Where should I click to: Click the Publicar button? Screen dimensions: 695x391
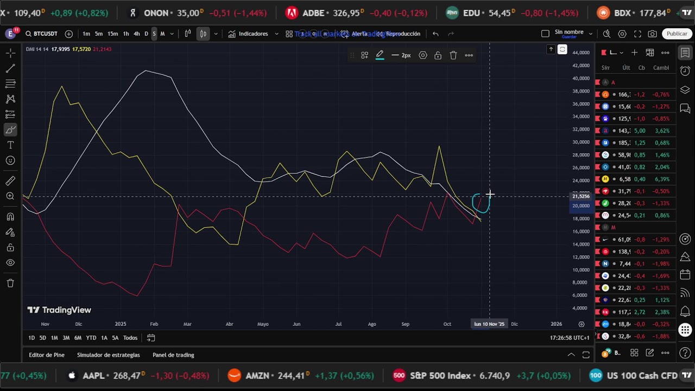coord(677,34)
